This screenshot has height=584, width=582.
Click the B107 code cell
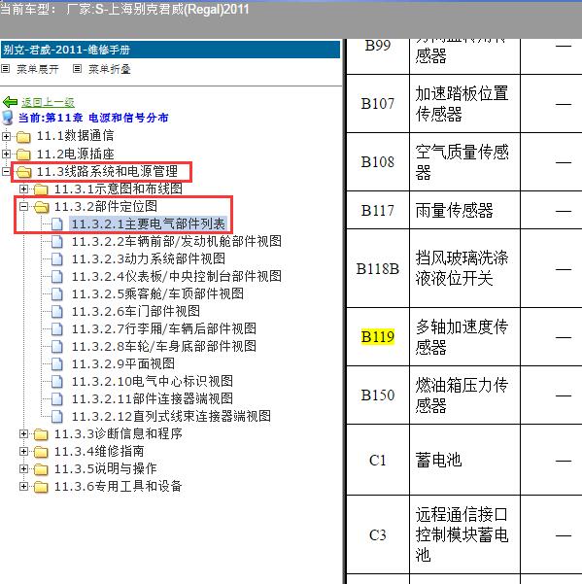(378, 104)
